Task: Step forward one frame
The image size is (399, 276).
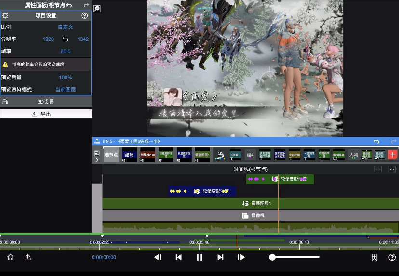Action: 241,257
